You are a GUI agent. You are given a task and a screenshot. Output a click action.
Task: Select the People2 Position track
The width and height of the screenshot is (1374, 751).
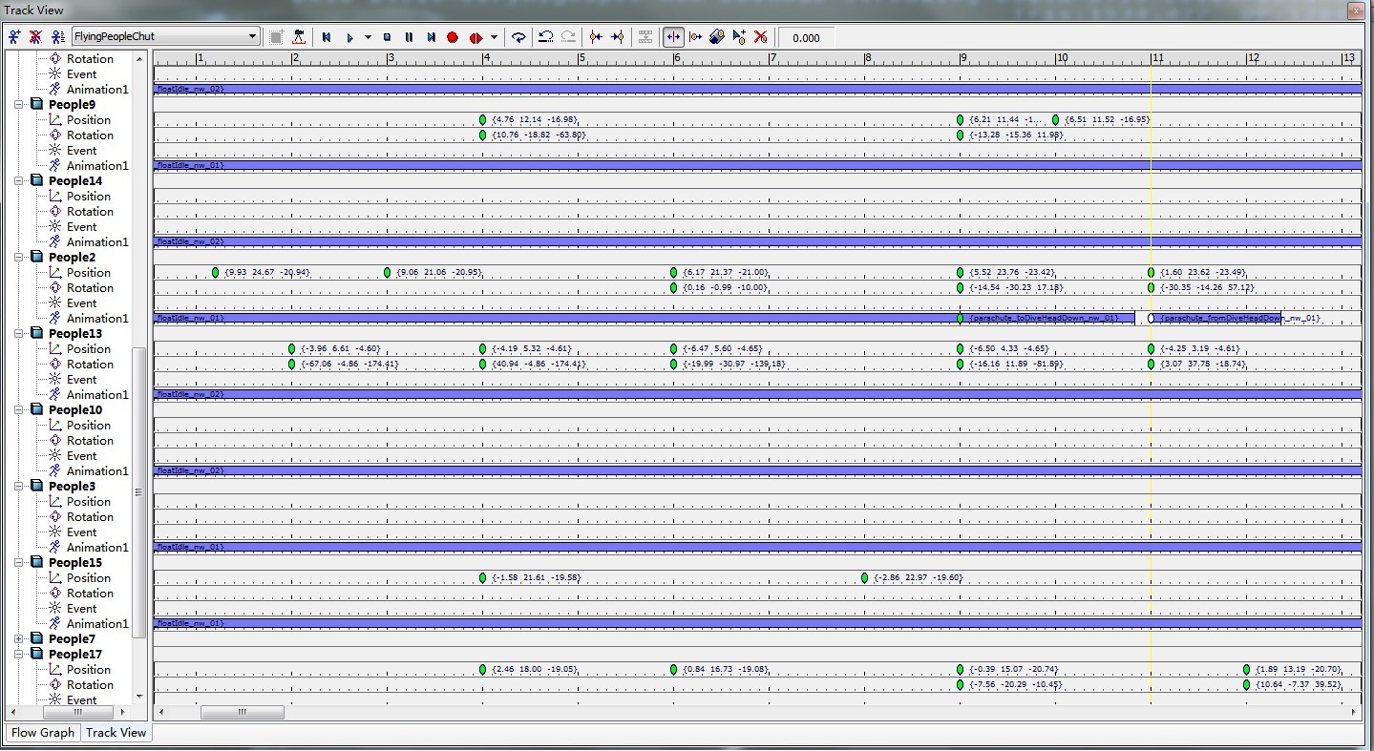tap(88, 273)
